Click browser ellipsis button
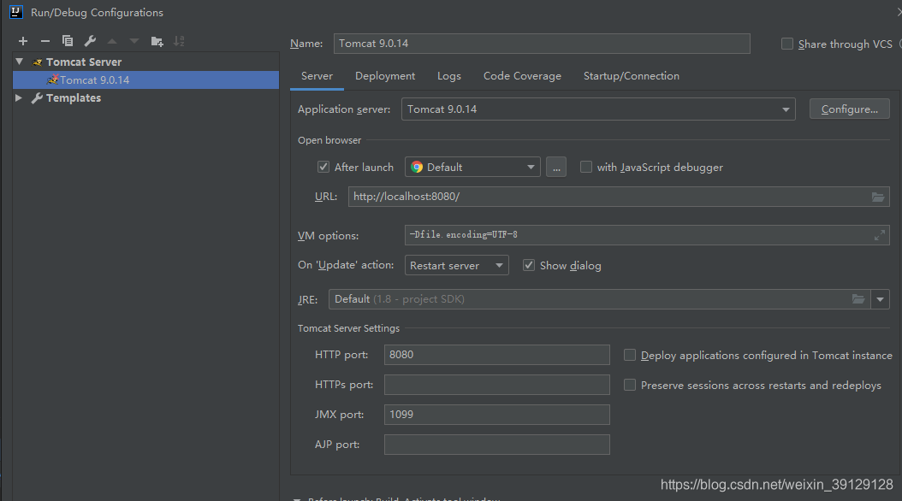Screen dimensions: 902x501 (x=556, y=168)
